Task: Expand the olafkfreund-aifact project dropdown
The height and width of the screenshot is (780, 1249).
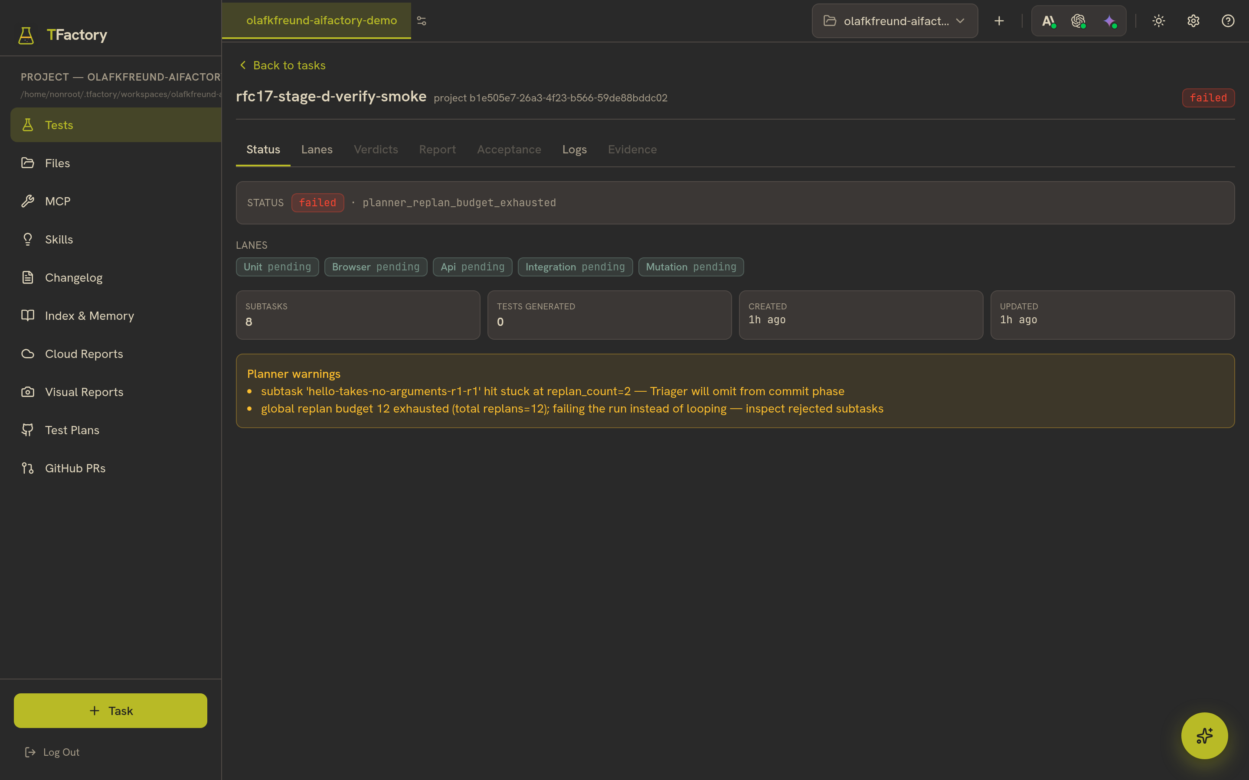Action: click(x=894, y=21)
